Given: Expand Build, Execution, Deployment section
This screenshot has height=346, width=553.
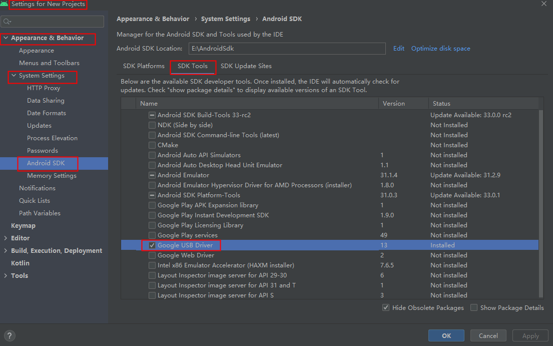Looking at the screenshot, I should [x=6, y=251].
